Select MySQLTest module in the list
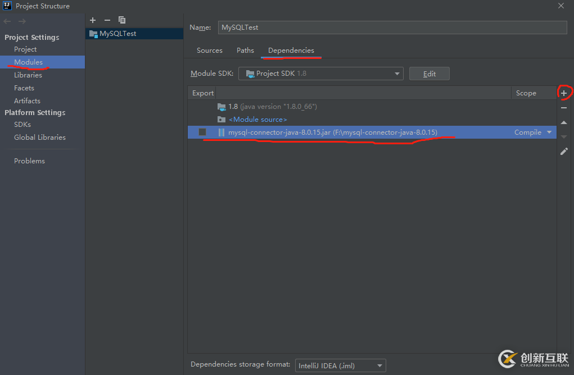This screenshot has width=574, height=375. (x=134, y=34)
